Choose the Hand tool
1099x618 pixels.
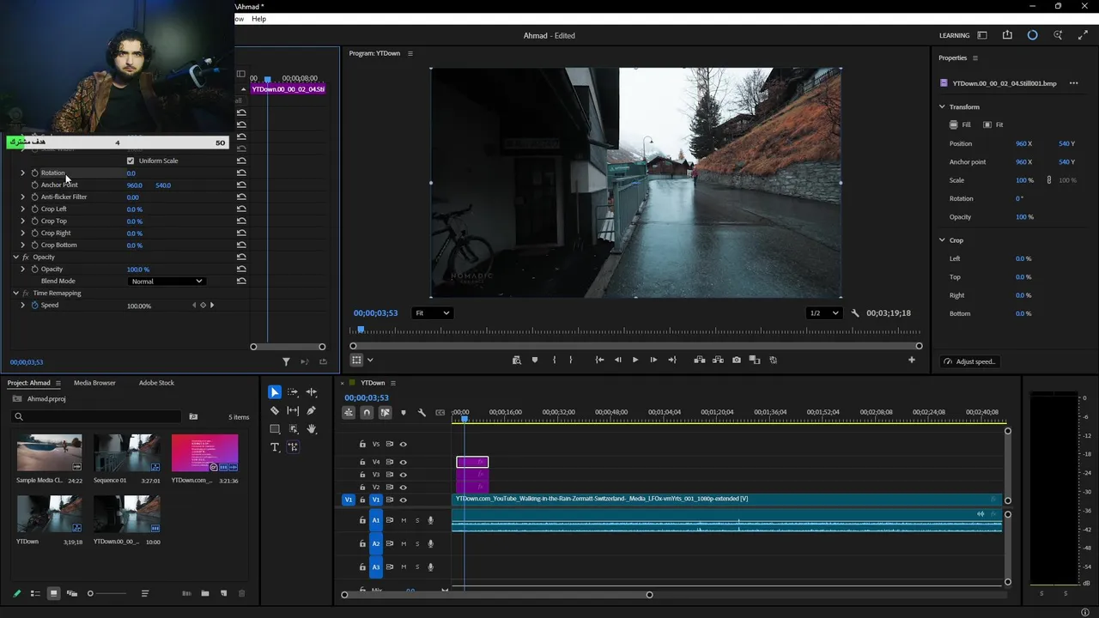(x=312, y=429)
